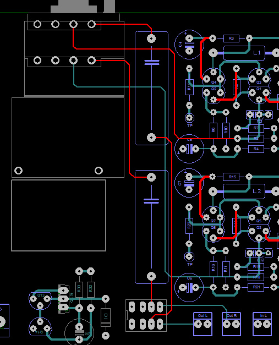Image resolution: width=279 pixels, height=345 pixels.
Task: Select resistor R21 footprint
Action: pos(256,287)
